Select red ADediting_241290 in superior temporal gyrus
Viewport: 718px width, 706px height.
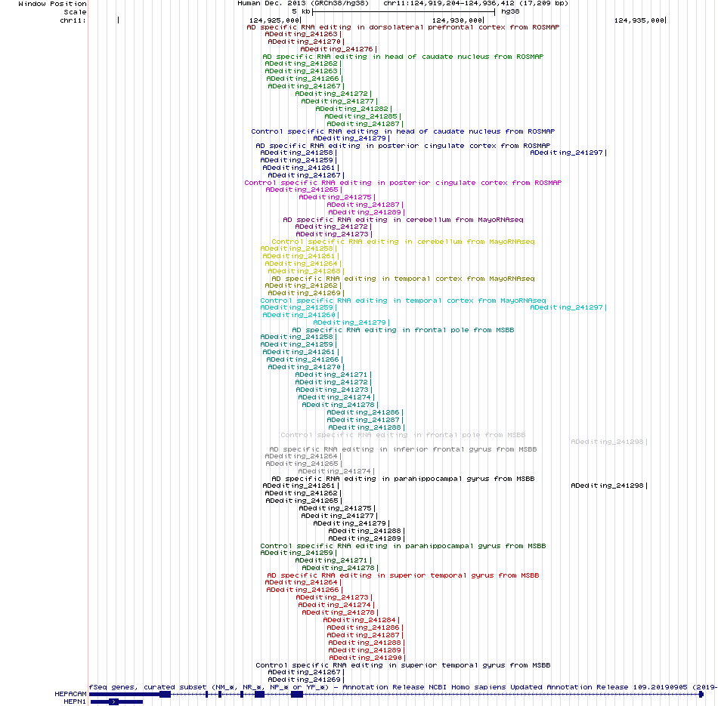pyautogui.click(x=367, y=658)
